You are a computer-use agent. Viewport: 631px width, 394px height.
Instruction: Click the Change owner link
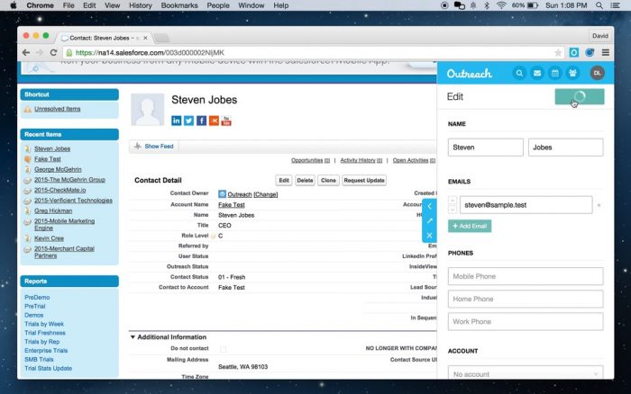click(266, 194)
